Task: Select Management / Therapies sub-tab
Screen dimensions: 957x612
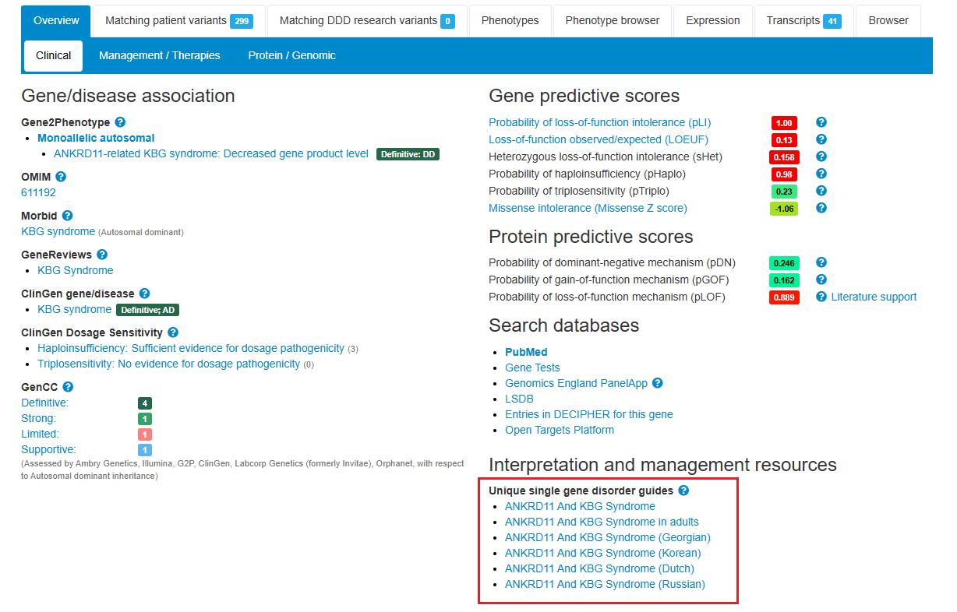Action: (x=160, y=55)
